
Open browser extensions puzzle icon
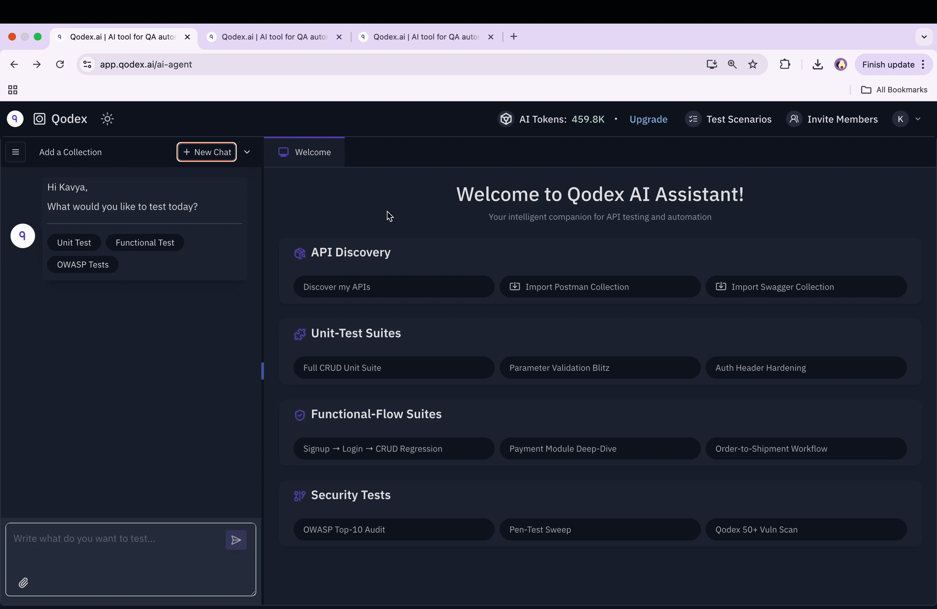[785, 65]
